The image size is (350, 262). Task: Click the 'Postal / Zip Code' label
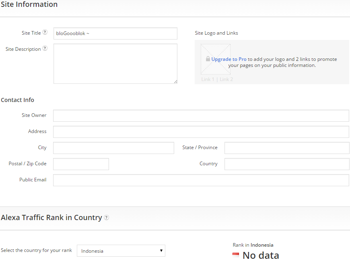coord(27,164)
